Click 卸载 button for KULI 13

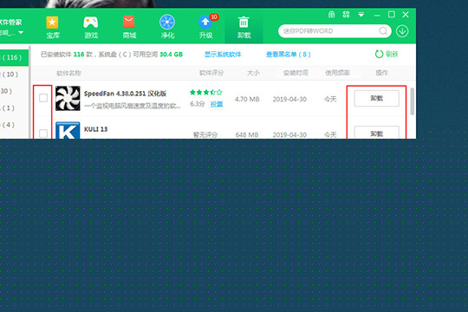point(376,133)
